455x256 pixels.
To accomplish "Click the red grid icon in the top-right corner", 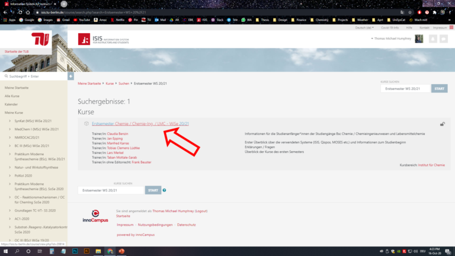I will pos(451,27).
